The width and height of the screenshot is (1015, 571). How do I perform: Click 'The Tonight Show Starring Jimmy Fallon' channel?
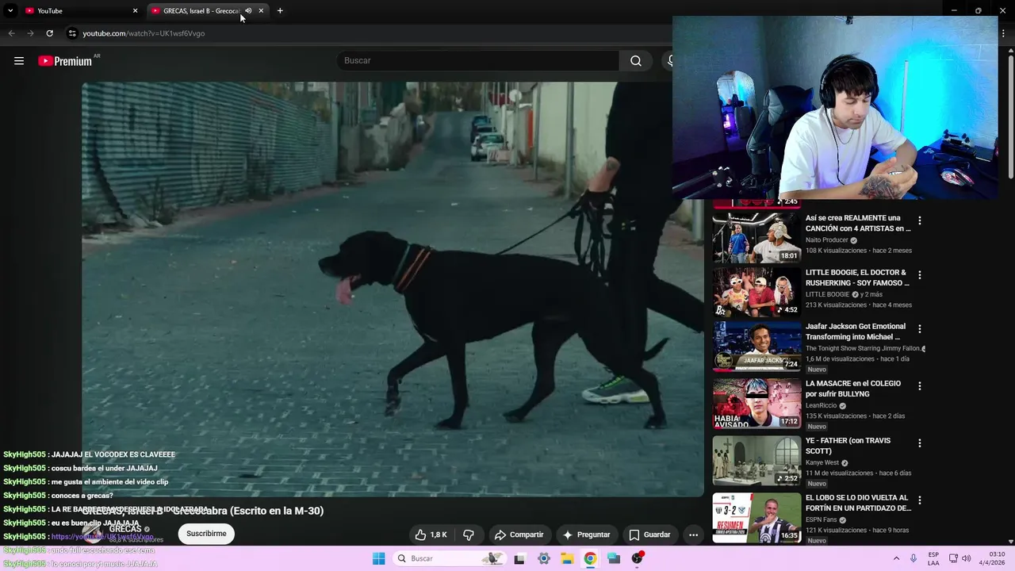(863, 348)
